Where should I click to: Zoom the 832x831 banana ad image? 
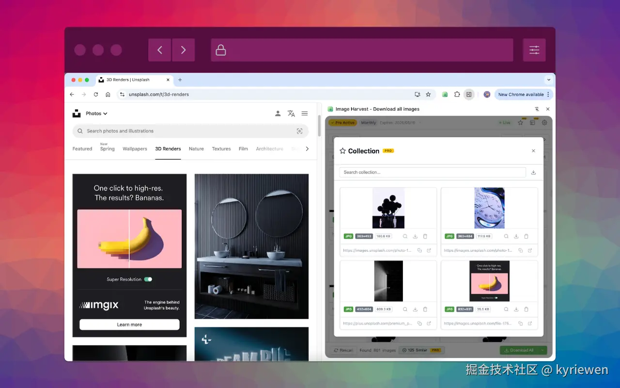(x=506, y=309)
